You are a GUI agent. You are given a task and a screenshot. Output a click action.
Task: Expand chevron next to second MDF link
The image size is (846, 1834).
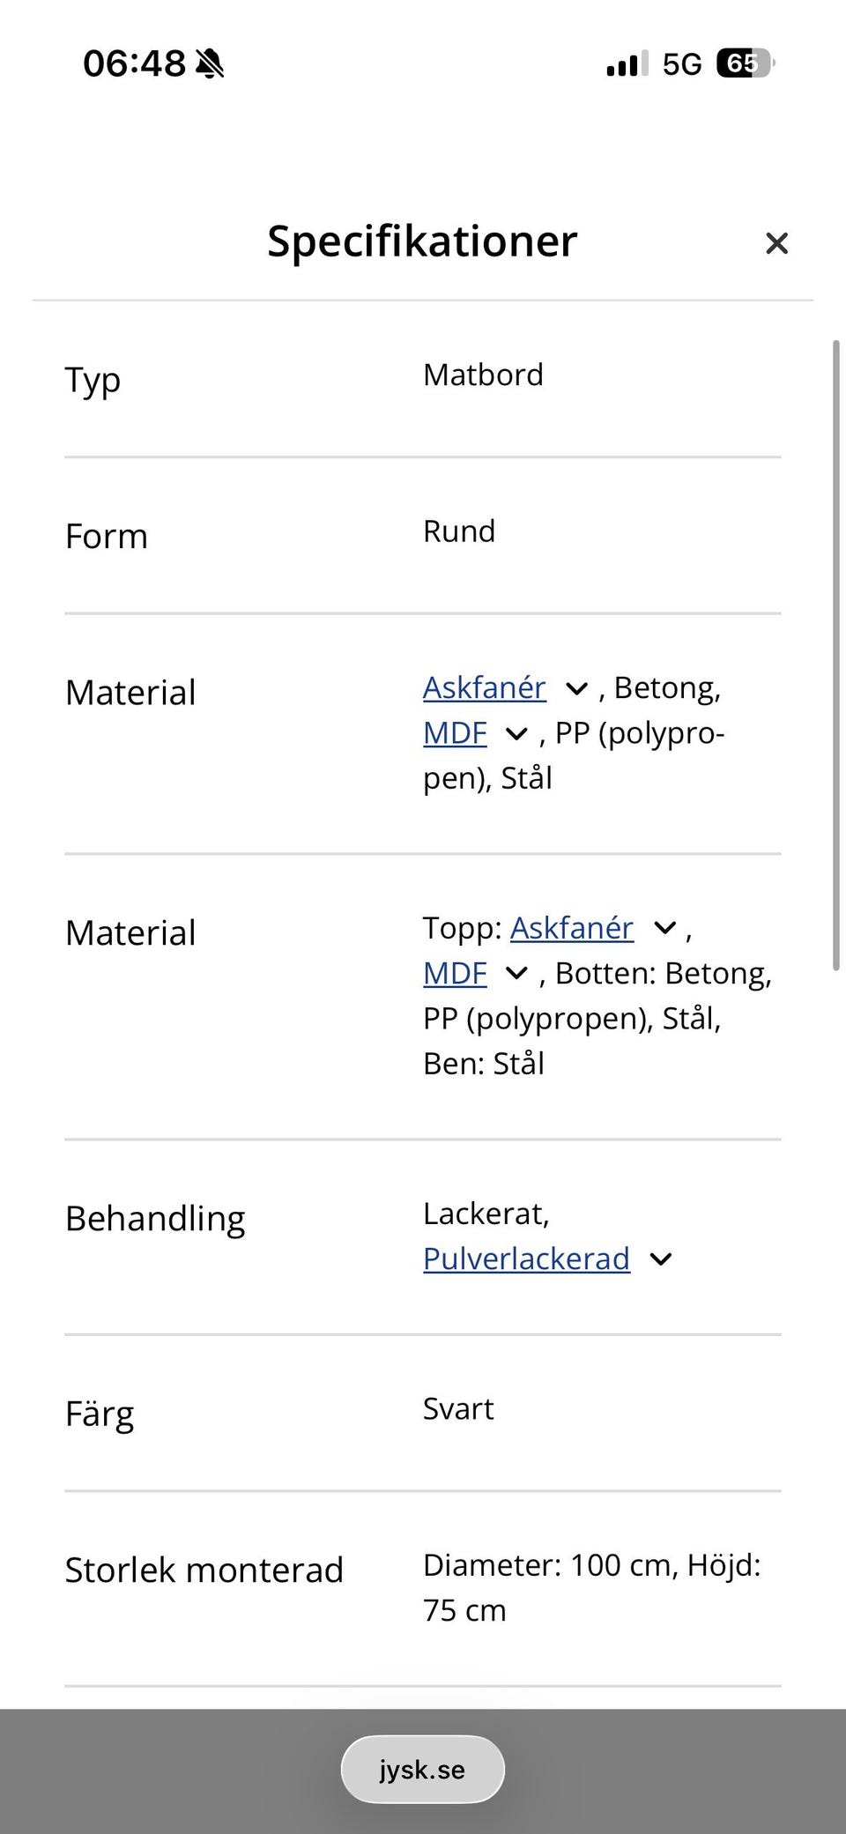(516, 974)
